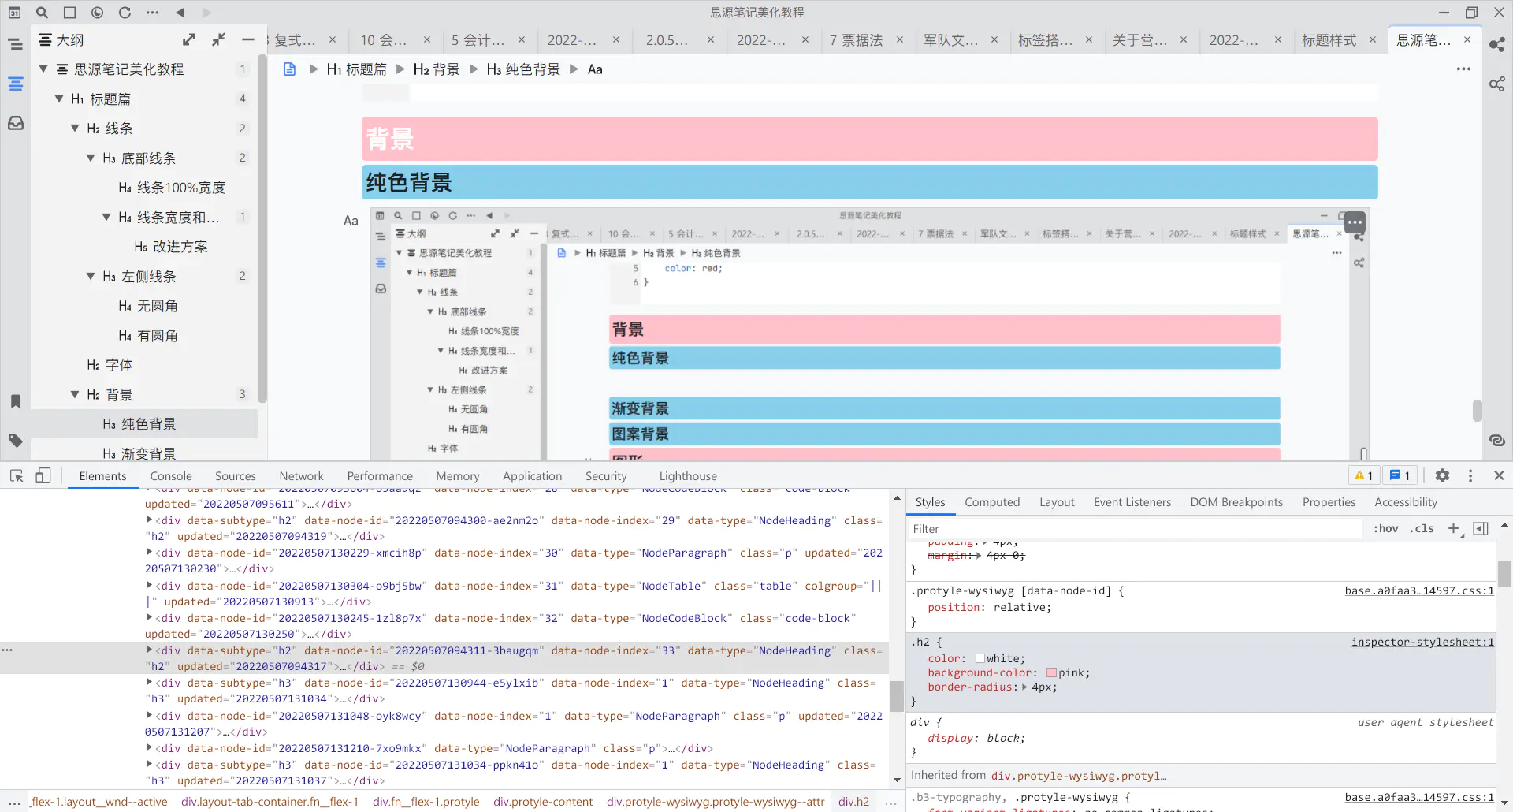Screen dimensions: 1513x812
Task: Click the 纯色背景 breadcrumb item
Action: pos(523,69)
